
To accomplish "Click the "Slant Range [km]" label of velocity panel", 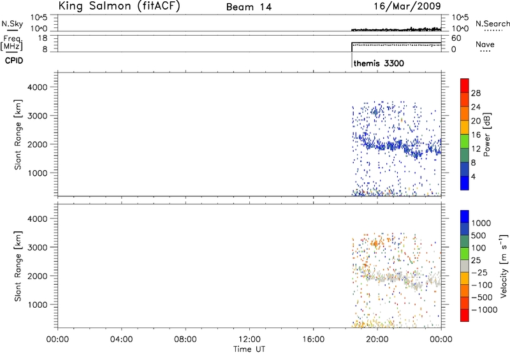I will pos(18,266).
